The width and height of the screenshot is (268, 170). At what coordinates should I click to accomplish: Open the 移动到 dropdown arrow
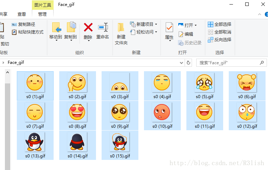click(x=56, y=40)
